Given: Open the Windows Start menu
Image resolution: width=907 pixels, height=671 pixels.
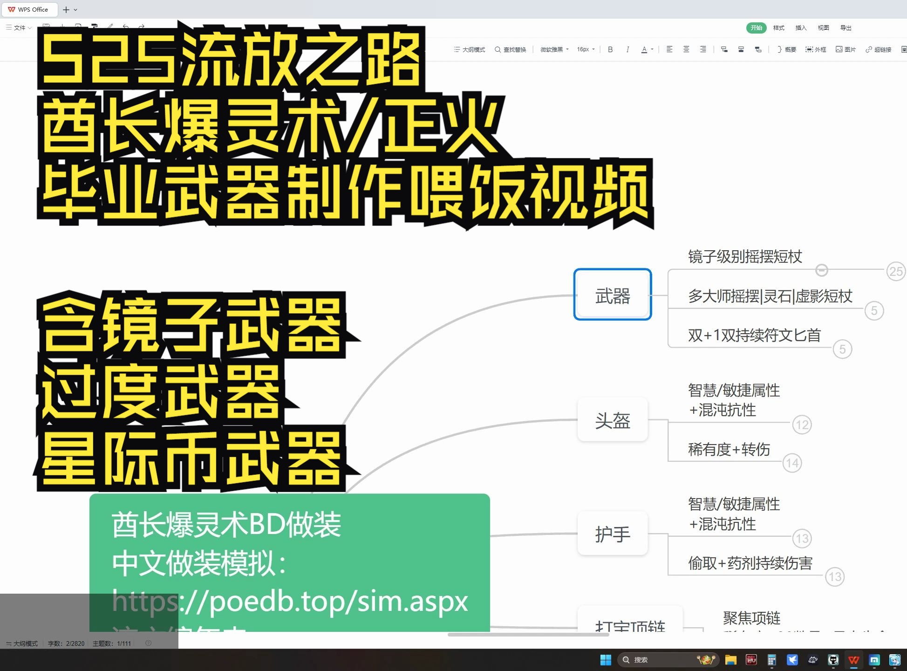Looking at the screenshot, I should pos(606,660).
